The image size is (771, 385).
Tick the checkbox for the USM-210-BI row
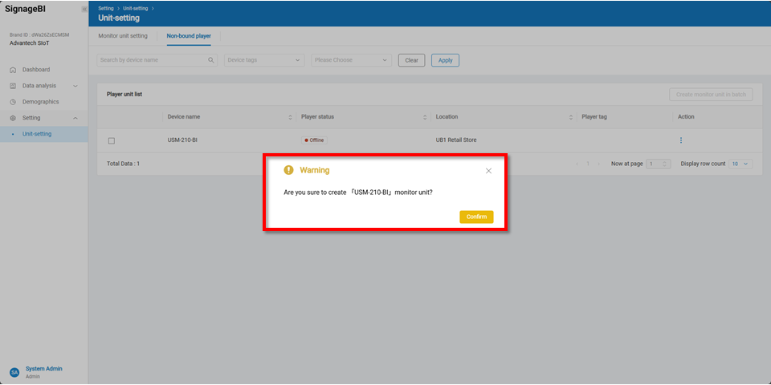tap(112, 140)
